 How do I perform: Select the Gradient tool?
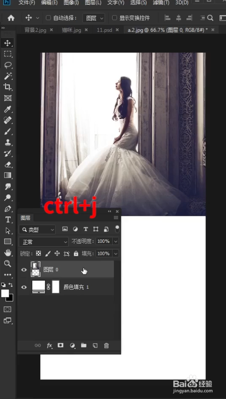pyautogui.click(x=7, y=175)
